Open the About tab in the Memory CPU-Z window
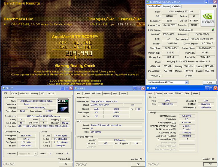This screenshot has height=167, width=218. pyautogui.click(x=195, y=93)
